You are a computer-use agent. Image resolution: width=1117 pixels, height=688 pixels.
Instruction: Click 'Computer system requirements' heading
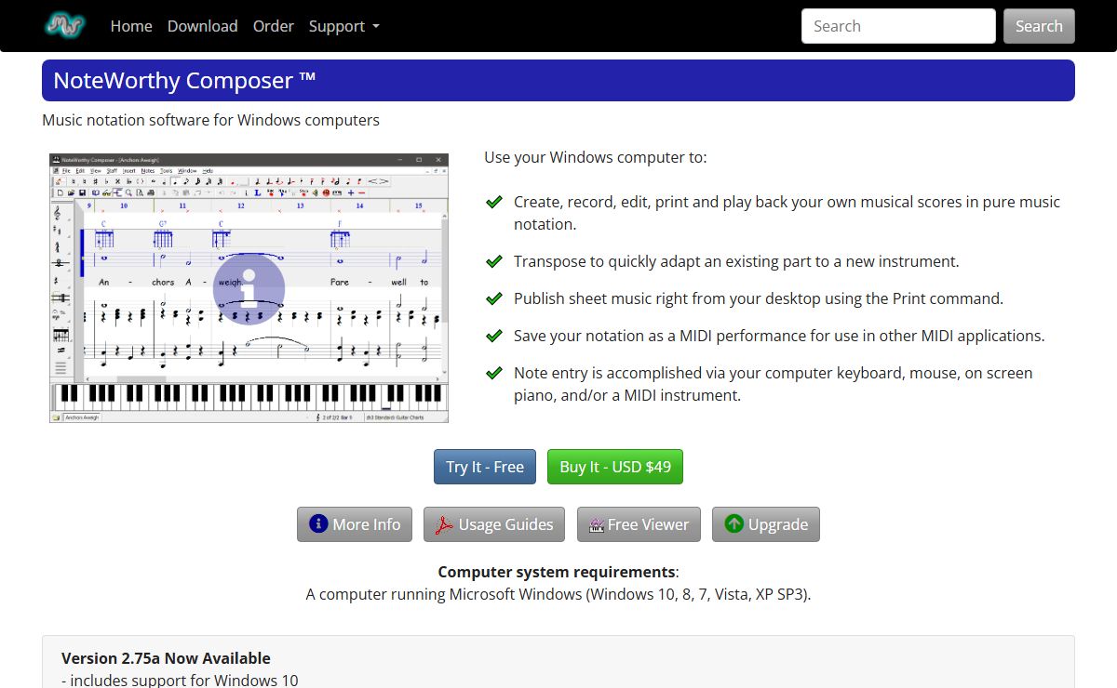[557, 572]
